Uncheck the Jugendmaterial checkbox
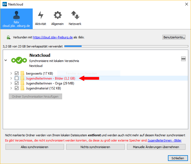The height and width of the screenshot is (164, 191). tap(16, 88)
